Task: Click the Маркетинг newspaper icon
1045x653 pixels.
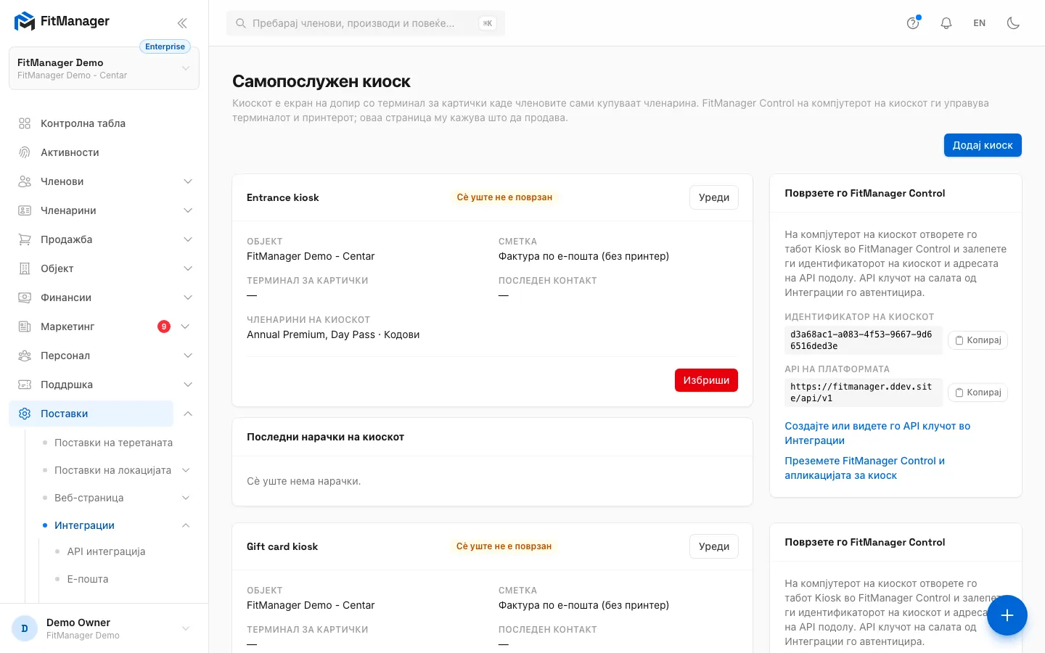Action: pos(25,326)
